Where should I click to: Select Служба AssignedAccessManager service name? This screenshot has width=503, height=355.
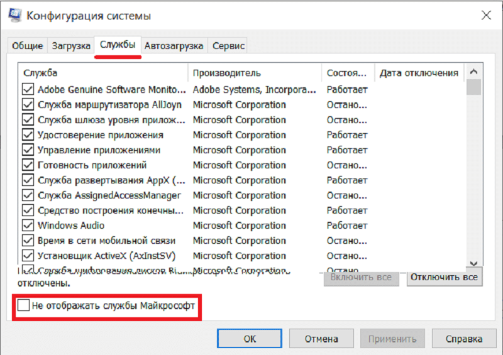point(109,195)
